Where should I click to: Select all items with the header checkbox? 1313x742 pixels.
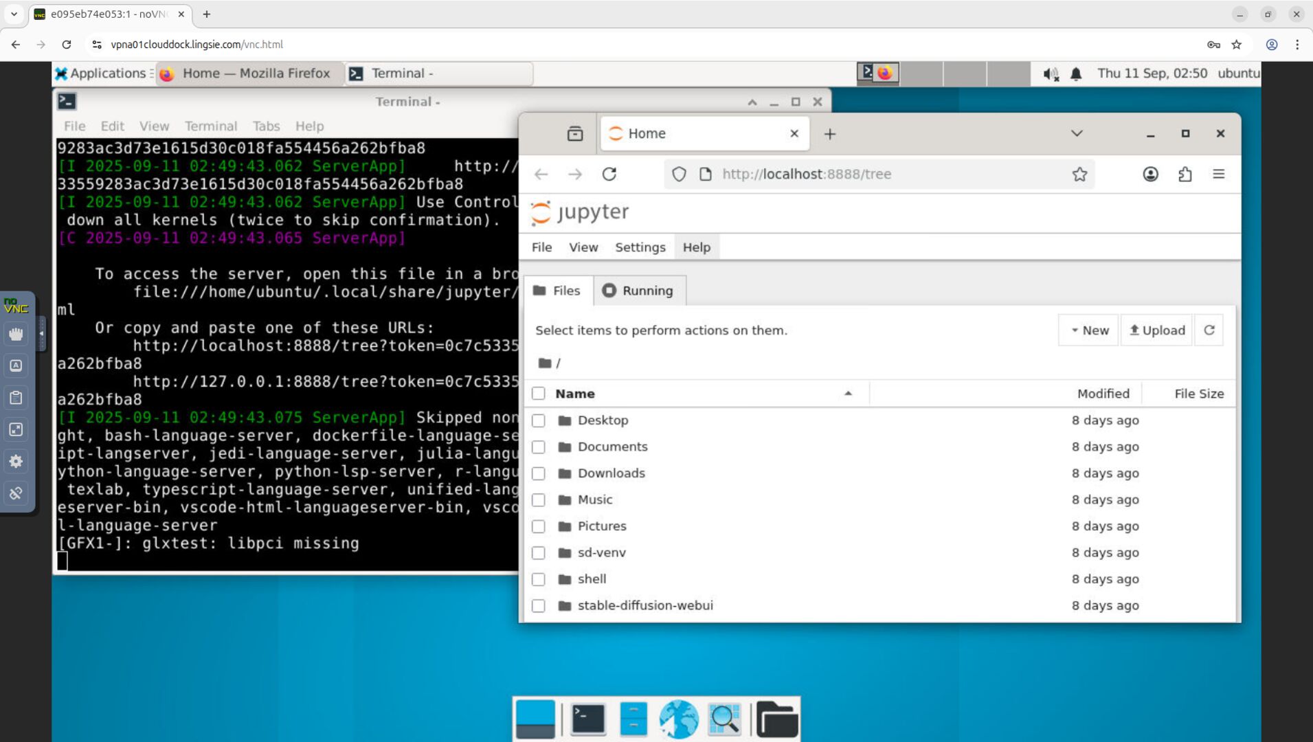click(x=539, y=393)
